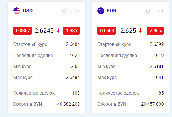Click the USA flag icon
Screen dimensions: 172x117
pos(17,11)
